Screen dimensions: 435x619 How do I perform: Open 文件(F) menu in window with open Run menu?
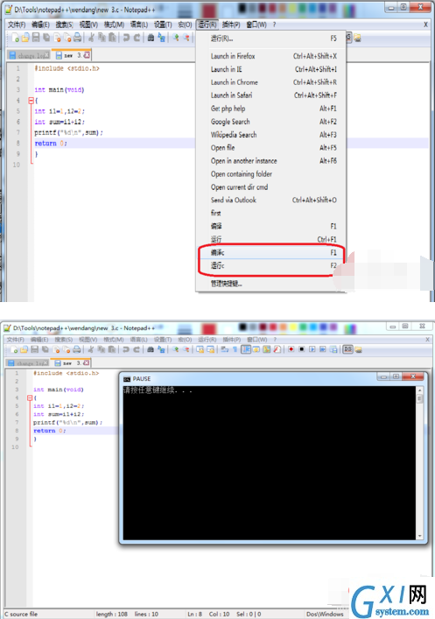click(x=17, y=25)
